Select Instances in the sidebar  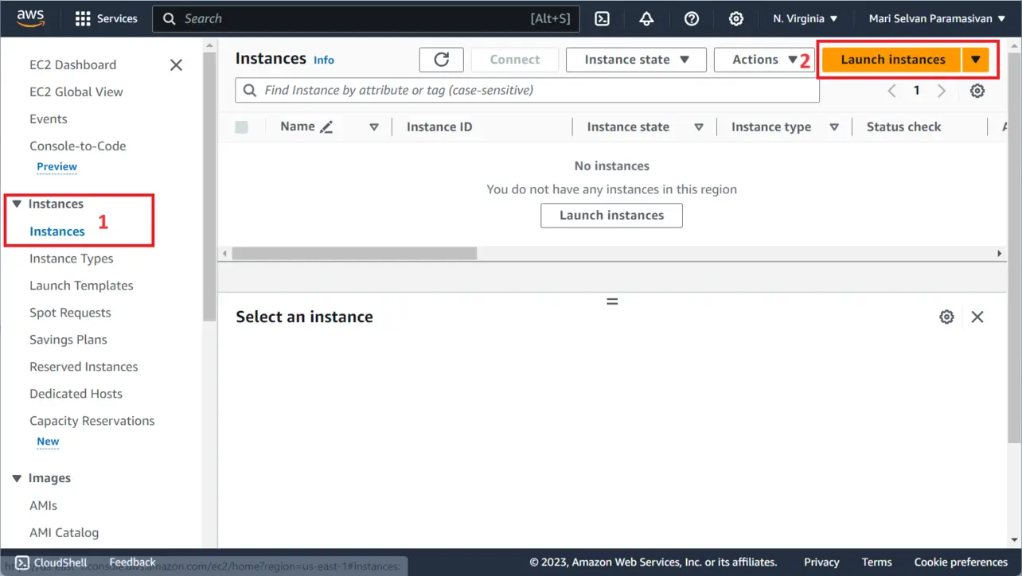(x=57, y=232)
